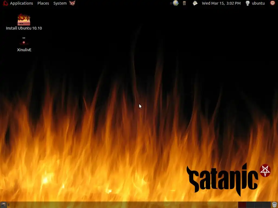
Task: Select the Install Ubuntu 10.10 desktop icon
Action: (24, 22)
